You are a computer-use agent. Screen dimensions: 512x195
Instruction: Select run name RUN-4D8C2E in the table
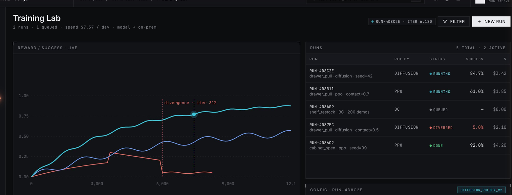point(322,71)
